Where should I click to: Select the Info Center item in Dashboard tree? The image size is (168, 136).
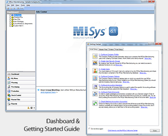pos(18,15)
